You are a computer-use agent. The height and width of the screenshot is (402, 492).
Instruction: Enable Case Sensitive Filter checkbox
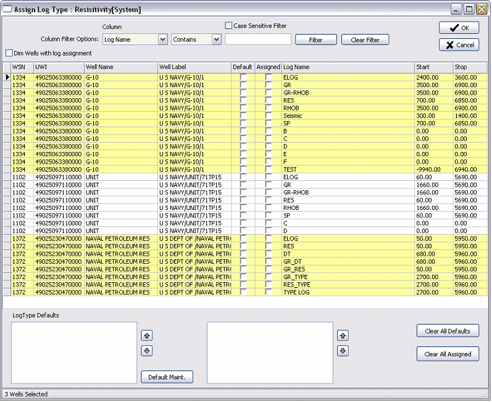point(228,26)
